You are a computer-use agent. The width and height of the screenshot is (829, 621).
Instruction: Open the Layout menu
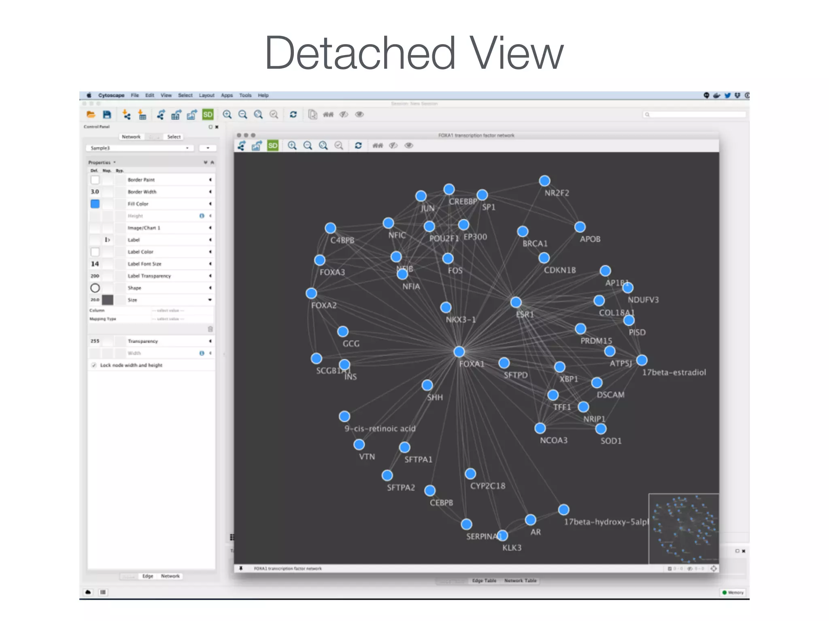(206, 95)
